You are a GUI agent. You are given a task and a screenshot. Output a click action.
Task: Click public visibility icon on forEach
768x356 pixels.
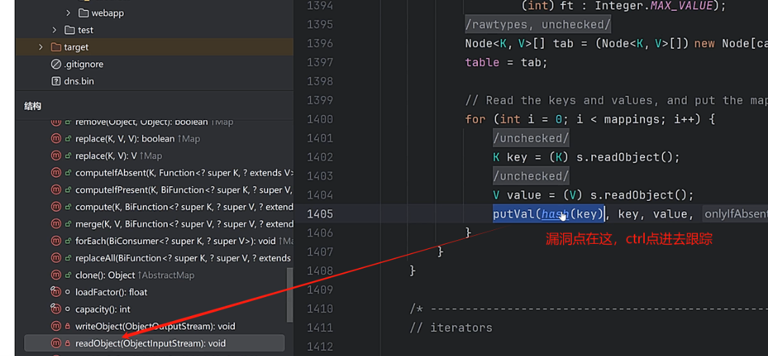(68, 241)
